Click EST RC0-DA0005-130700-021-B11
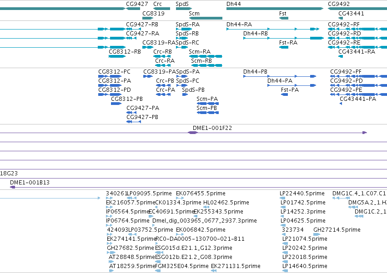 pos(158,243)
